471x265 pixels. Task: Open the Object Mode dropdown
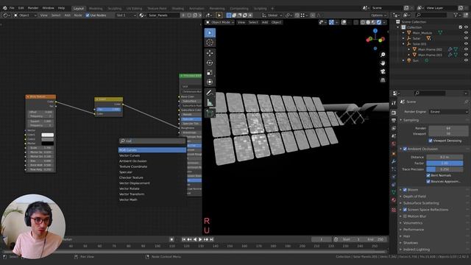click(219, 22)
